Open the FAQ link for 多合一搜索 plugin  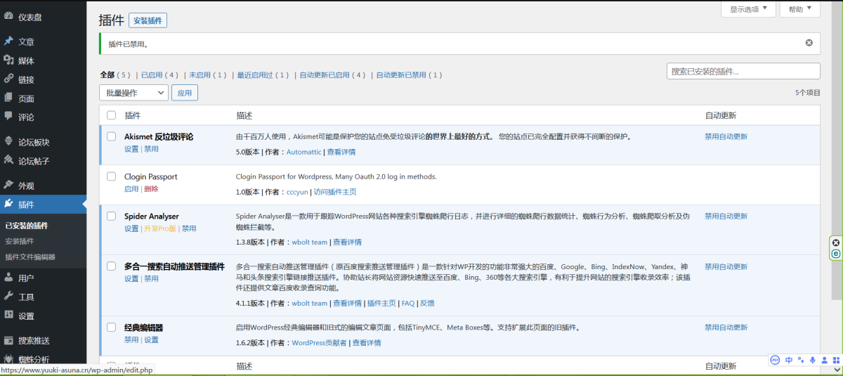point(407,304)
